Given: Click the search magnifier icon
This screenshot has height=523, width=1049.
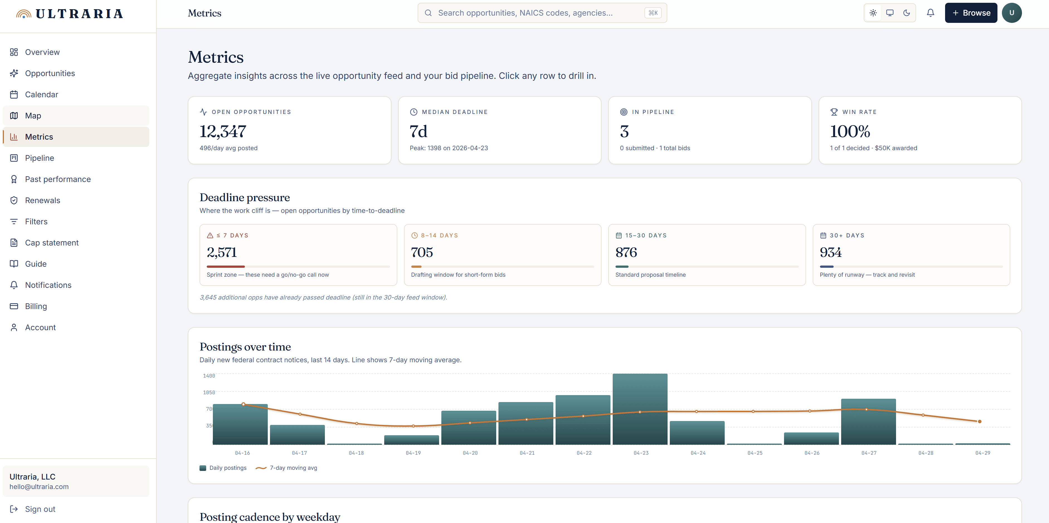Looking at the screenshot, I should point(428,13).
